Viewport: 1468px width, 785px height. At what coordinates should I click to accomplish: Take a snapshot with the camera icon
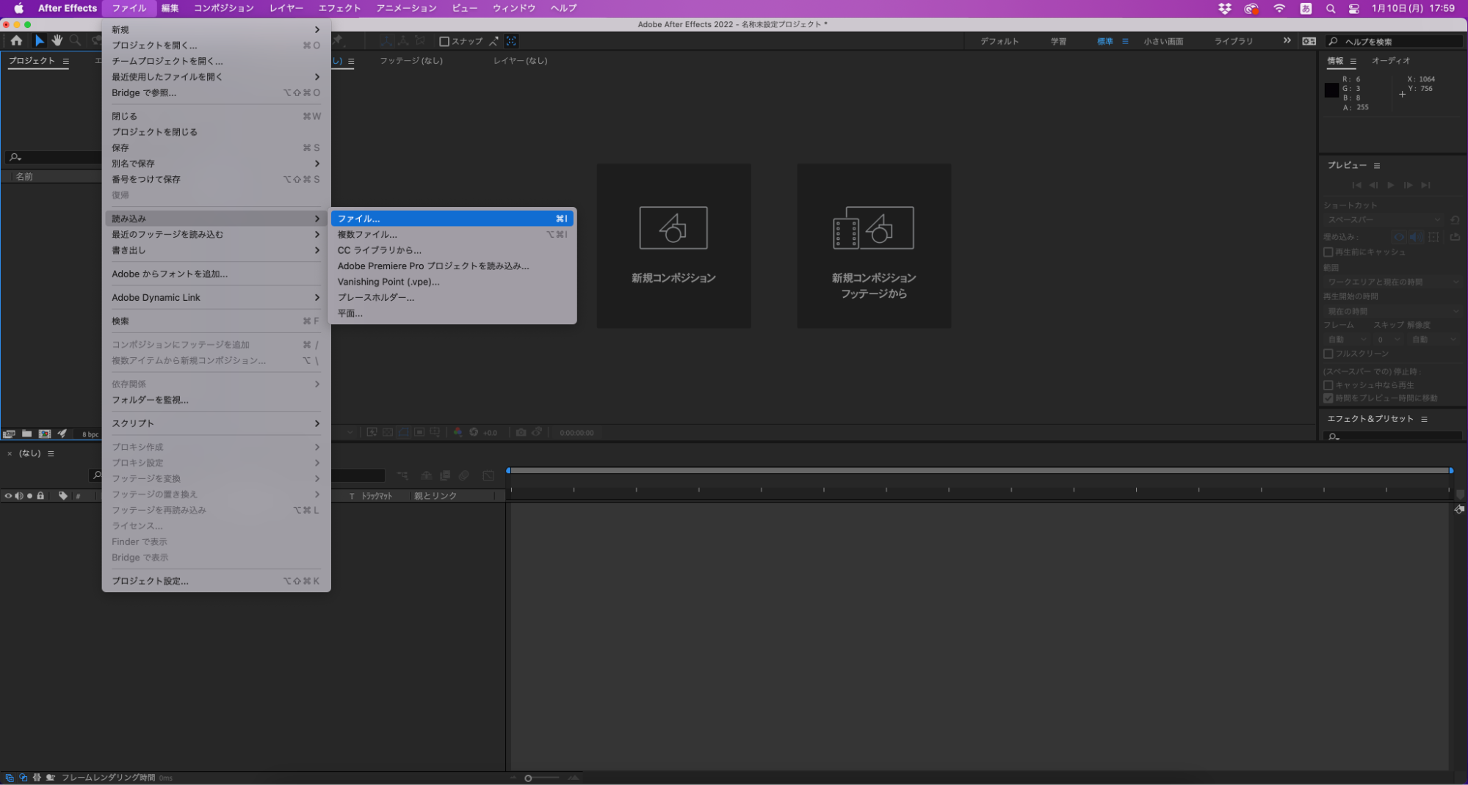(521, 432)
